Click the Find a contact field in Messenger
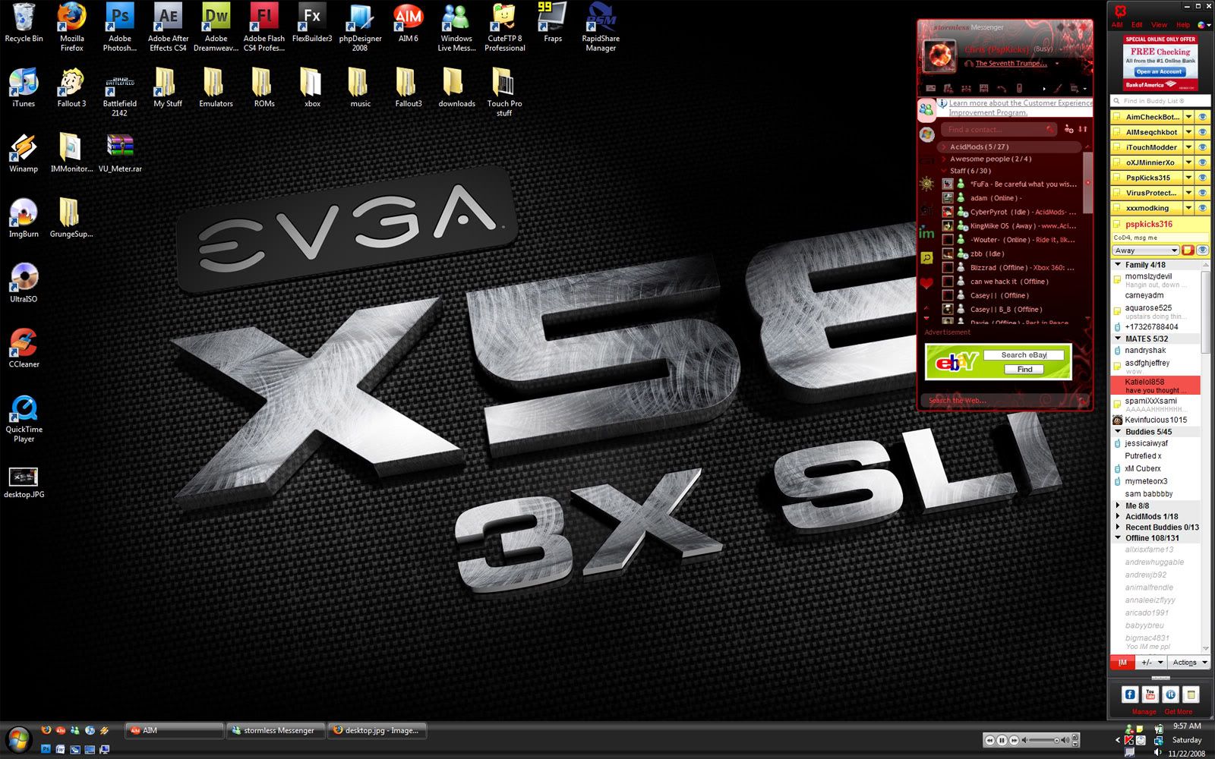This screenshot has width=1215, height=759. [999, 129]
